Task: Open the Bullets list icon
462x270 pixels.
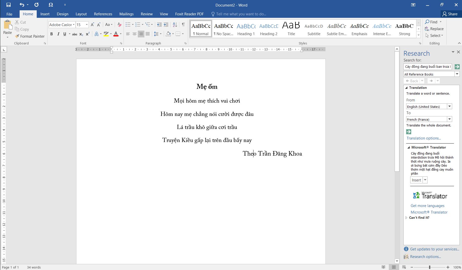Action: click(x=128, y=25)
